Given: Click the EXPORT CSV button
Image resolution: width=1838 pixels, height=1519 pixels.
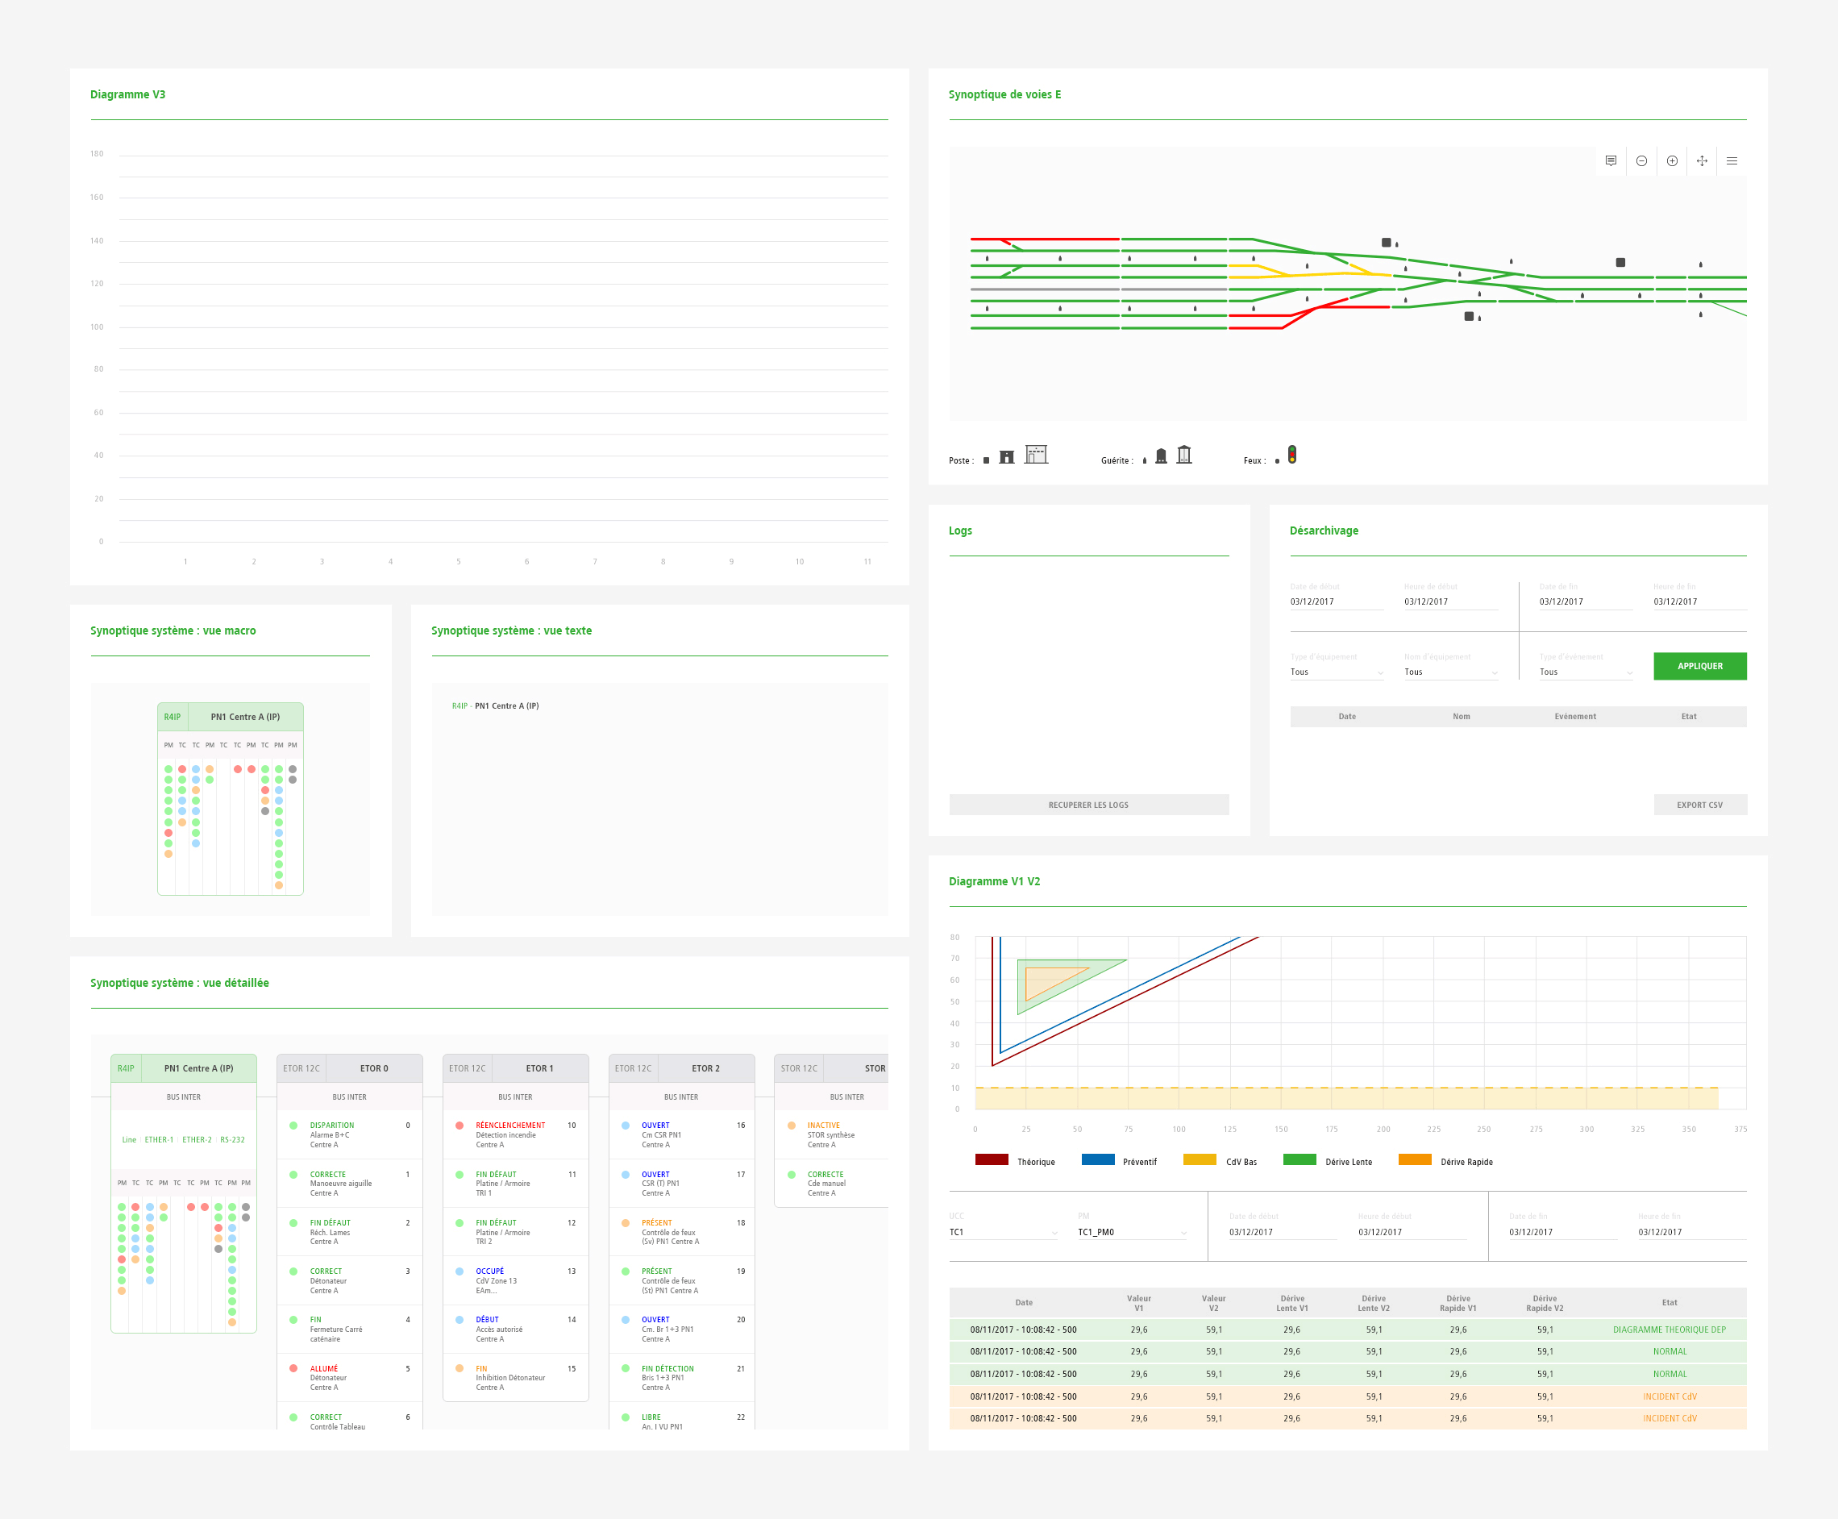Looking at the screenshot, I should (1699, 805).
